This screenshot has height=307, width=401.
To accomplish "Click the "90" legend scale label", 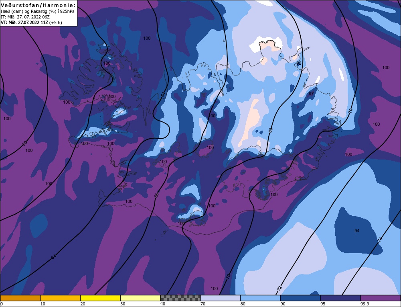I will pyautogui.click(x=283, y=304).
